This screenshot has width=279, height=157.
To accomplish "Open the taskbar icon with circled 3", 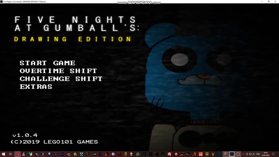I will pyautogui.click(x=113, y=154).
